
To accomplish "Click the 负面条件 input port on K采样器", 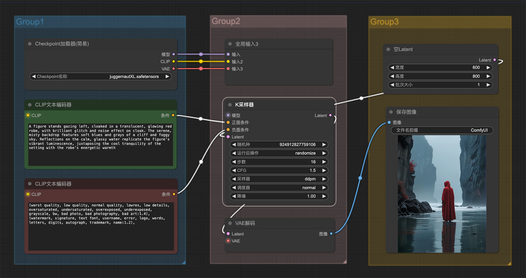I will coord(228,130).
